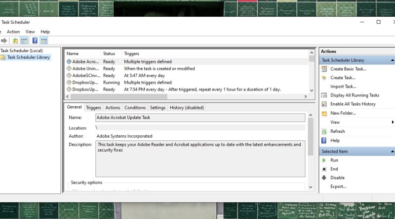Select Task Scheduler (Local) tree root
395x219 pixels.
tap(22, 51)
